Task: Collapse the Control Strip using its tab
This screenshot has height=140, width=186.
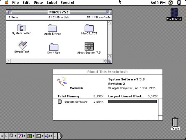Action: click(x=60, y=136)
